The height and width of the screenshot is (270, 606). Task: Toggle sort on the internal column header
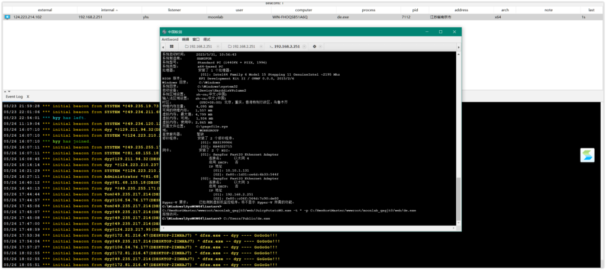[109, 10]
